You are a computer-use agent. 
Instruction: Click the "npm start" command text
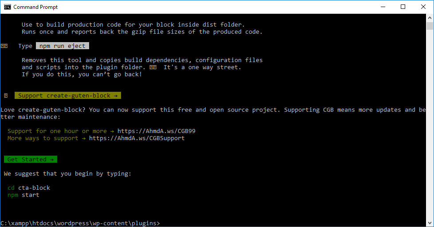coord(23,195)
